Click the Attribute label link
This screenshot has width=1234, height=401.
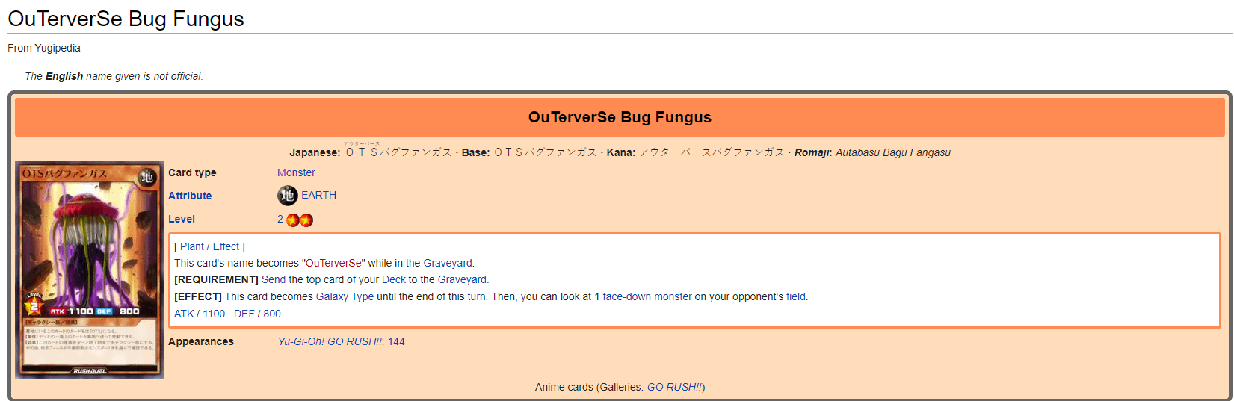(190, 196)
